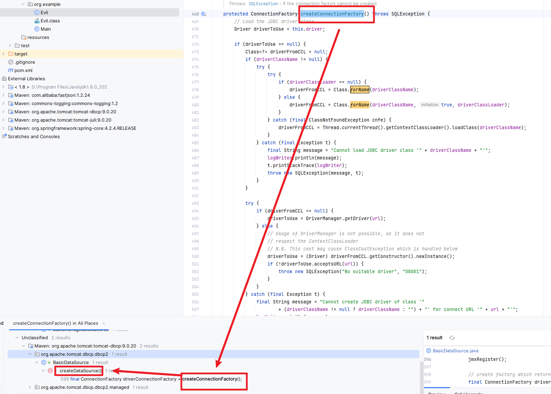Expand the test folder
This screenshot has width=551, height=394.
[x=10, y=45]
